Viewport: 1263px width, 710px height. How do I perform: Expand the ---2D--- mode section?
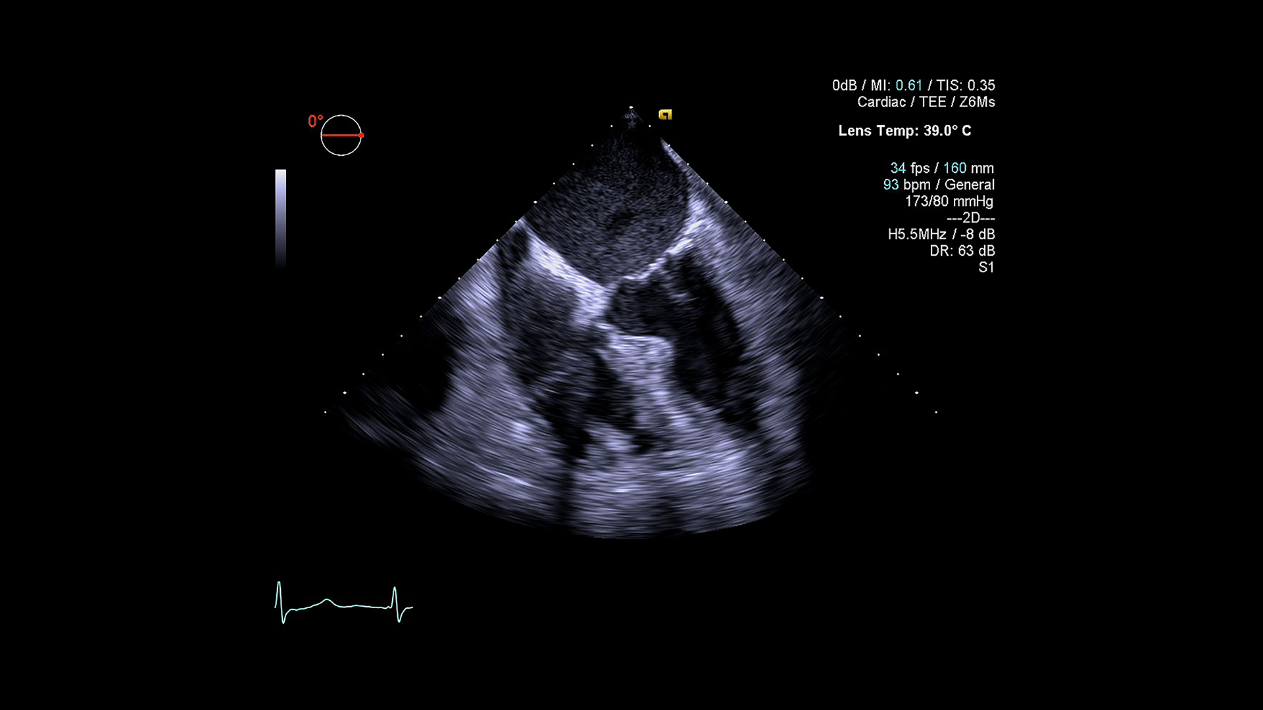[x=970, y=218]
